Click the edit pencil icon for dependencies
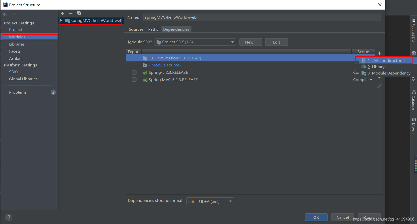 point(379,86)
